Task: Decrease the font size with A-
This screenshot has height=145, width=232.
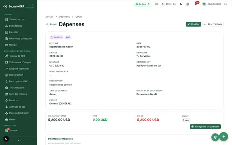Action: pyautogui.click(x=163, y=4)
